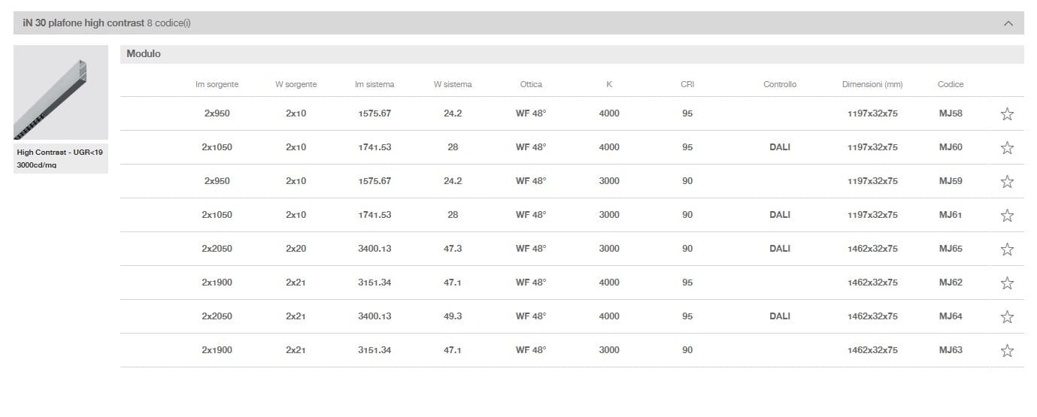Favorite the MJ58 product star
Viewport: 1037px width, 417px height.
pos(1007,114)
